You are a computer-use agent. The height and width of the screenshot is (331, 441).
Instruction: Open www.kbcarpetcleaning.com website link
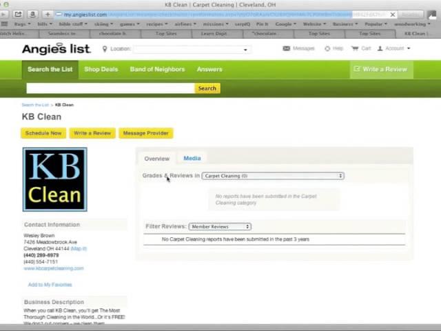coord(54,268)
